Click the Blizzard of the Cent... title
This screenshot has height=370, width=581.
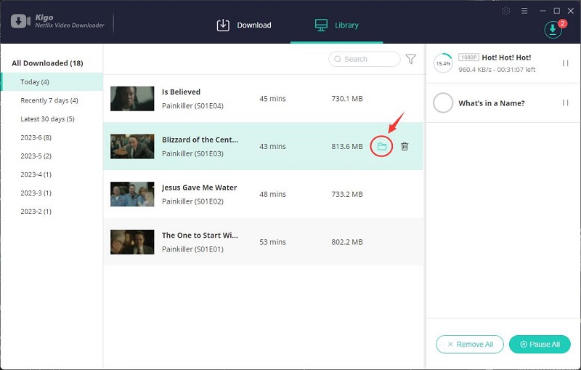[200, 140]
